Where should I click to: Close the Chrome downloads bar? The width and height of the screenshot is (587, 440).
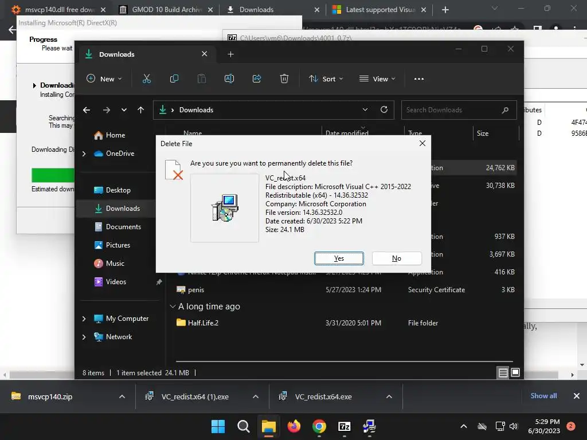point(577,396)
